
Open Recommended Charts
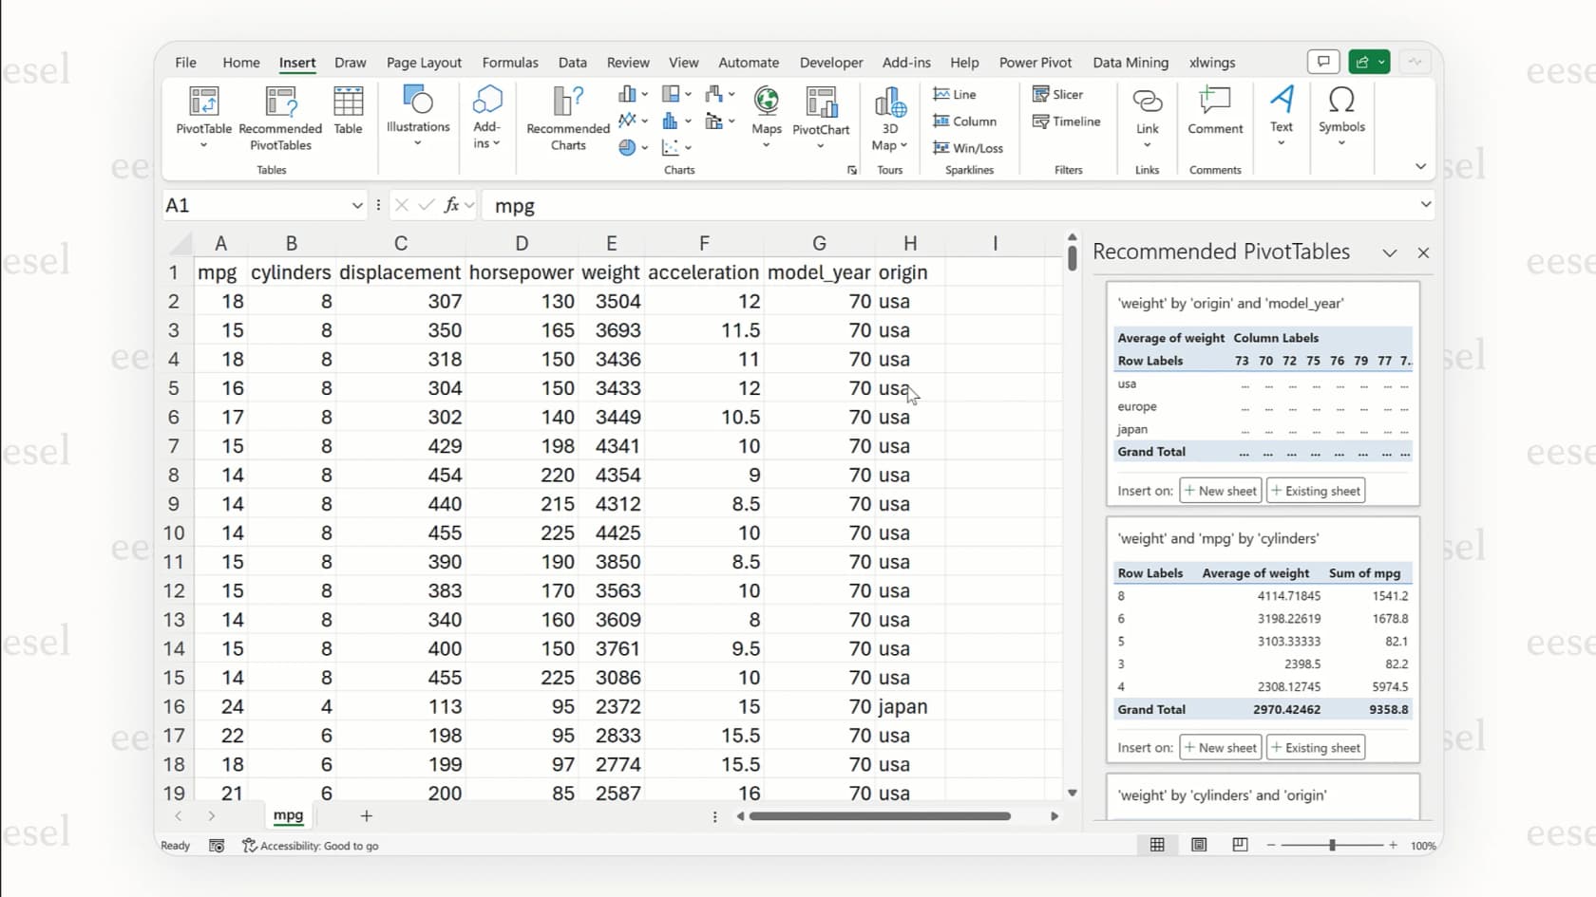[x=568, y=118]
